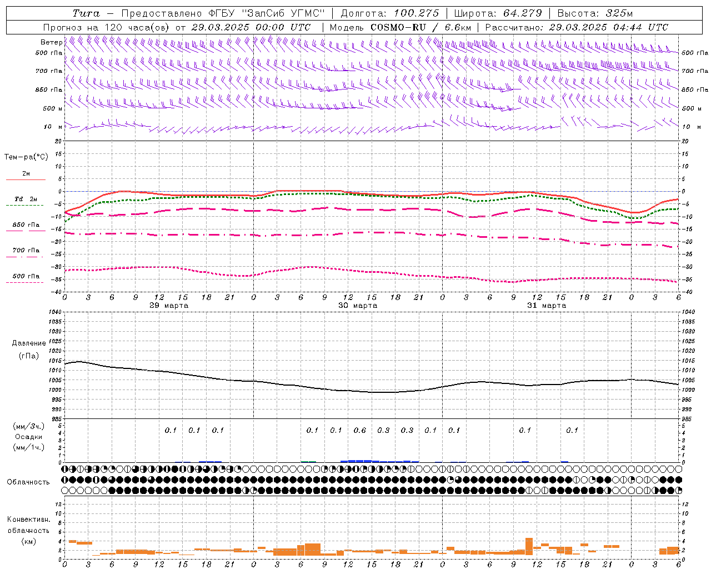Viewport: 711px width, 569px height.
Task: Click the "850 гПа" dashed-line temperature legend entry
Action: (26, 227)
